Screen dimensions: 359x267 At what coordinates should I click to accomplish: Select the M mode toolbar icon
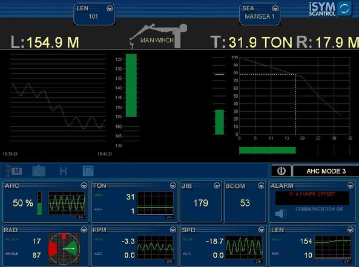[x=17, y=171]
